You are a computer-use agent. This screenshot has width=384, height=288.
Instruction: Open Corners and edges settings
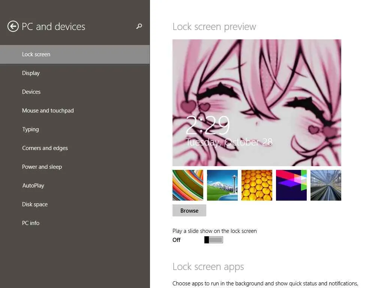45,148
